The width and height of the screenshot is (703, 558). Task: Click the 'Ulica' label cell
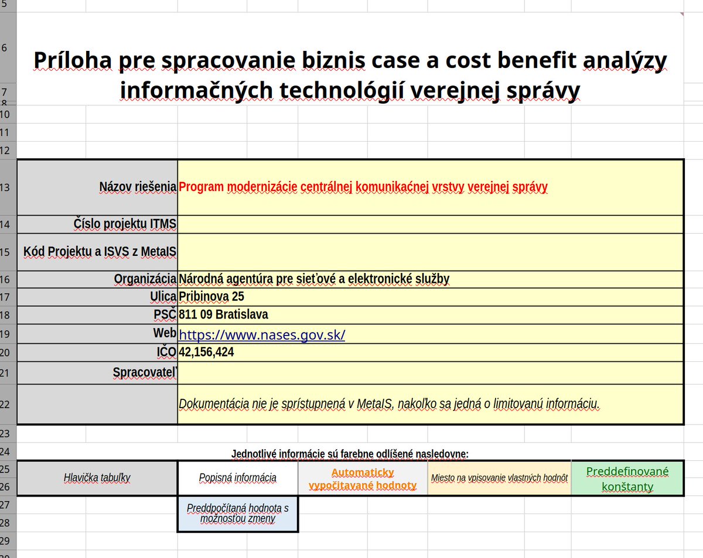click(97, 297)
